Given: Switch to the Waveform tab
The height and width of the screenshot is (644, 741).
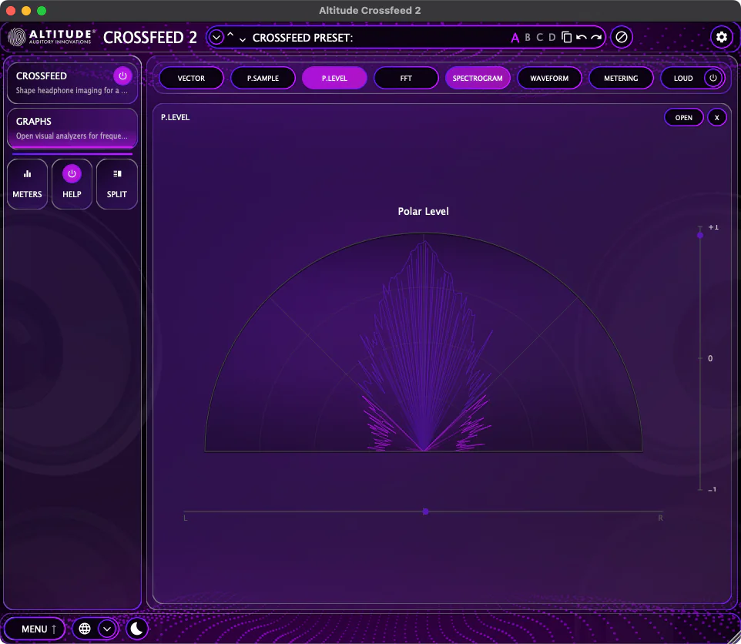Looking at the screenshot, I should click(549, 78).
